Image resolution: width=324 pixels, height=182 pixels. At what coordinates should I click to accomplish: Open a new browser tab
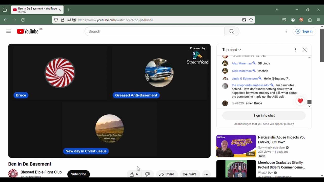coord(69,10)
